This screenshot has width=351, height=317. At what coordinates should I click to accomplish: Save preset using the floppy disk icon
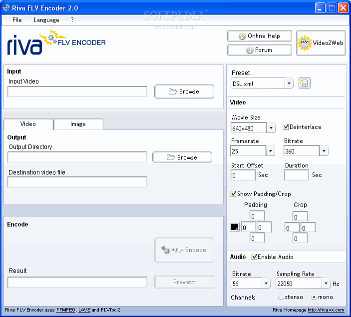[x=304, y=83]
